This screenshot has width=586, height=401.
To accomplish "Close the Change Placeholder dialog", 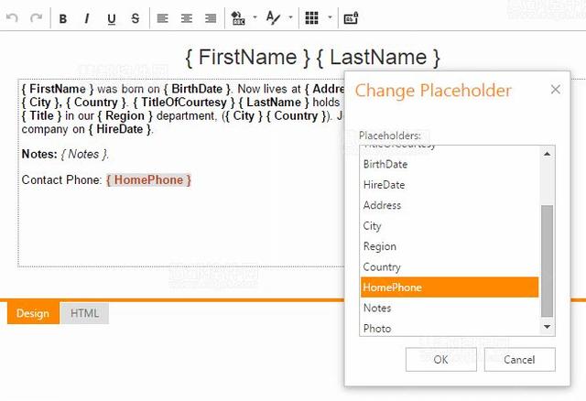I will (x=556, y=90).
